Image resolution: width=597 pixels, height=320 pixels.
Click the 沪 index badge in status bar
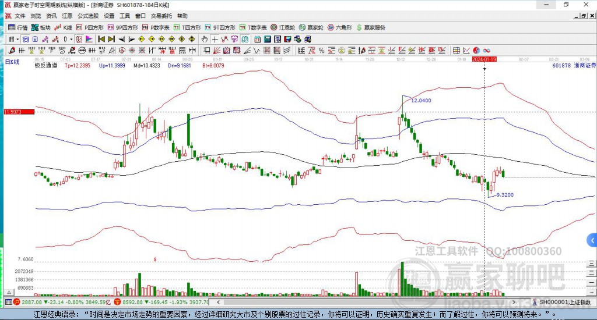[x=17, y=302]
